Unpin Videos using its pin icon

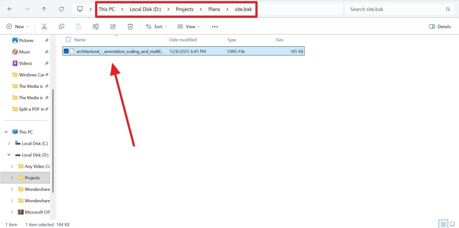point(46,64)
